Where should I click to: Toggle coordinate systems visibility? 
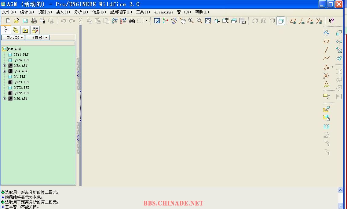(x=319, y=21)
